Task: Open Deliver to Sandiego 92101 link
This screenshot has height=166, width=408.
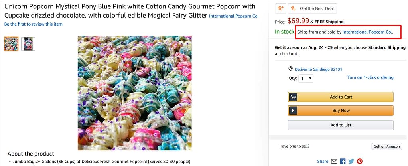Action: pos(318,69)
